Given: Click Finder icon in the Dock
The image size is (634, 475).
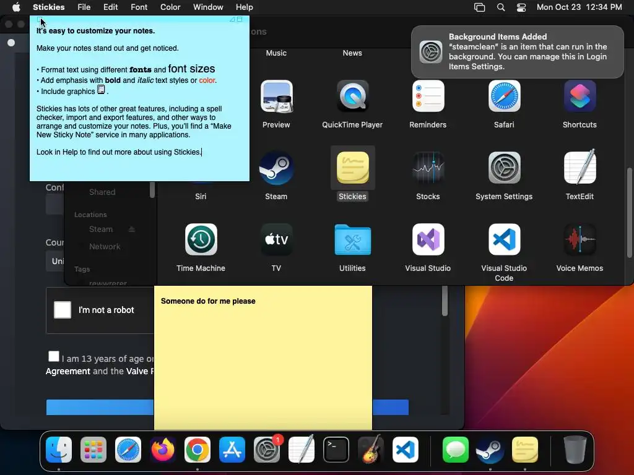Looking at the screenshot, I should tap(59, 450).
